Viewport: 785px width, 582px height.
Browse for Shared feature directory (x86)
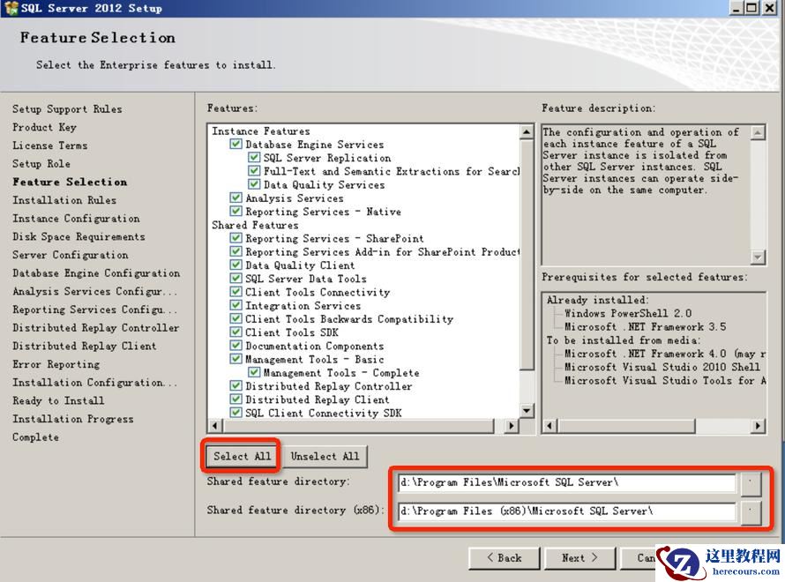pyautogui.click(x=751, y=511)
